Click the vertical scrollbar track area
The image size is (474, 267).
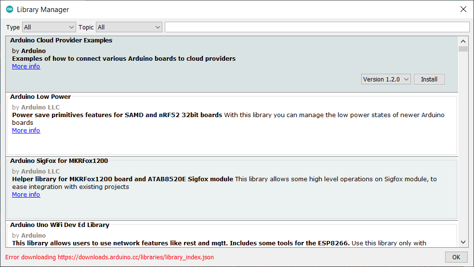[463, 145]
